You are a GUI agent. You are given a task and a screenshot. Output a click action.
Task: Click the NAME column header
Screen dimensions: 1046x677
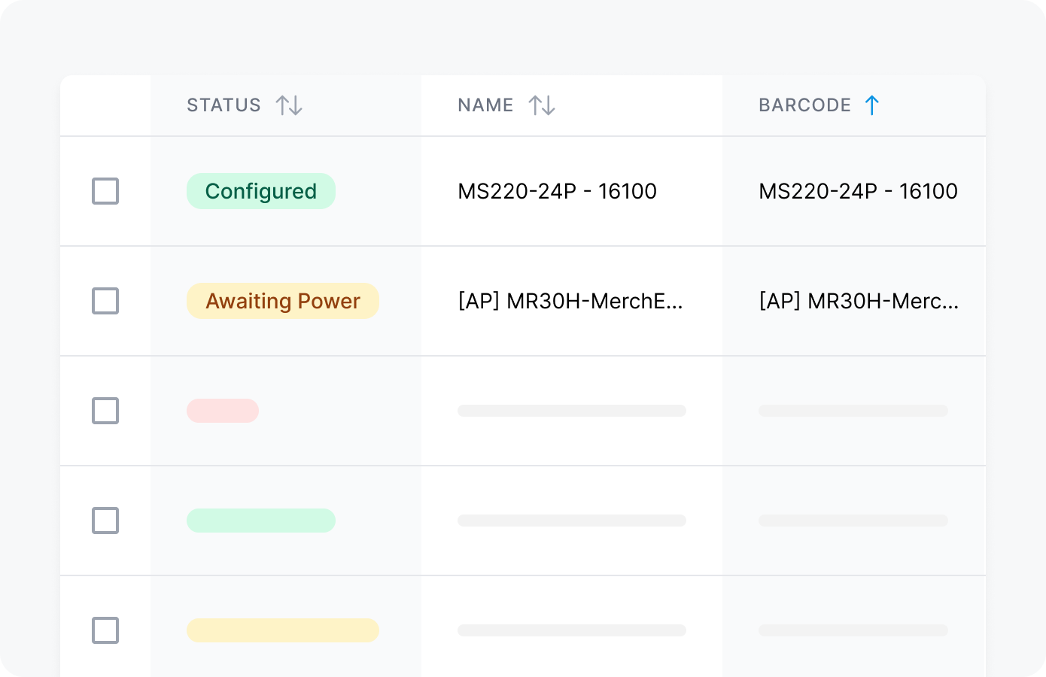(x=485, y=105)
